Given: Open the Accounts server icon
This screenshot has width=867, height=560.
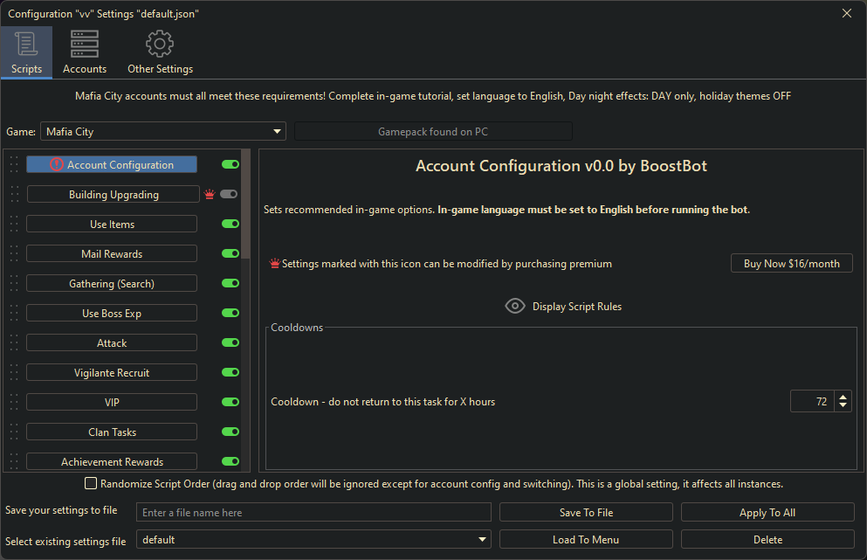Looking at the screenshot, I should (x=85, y=44).
